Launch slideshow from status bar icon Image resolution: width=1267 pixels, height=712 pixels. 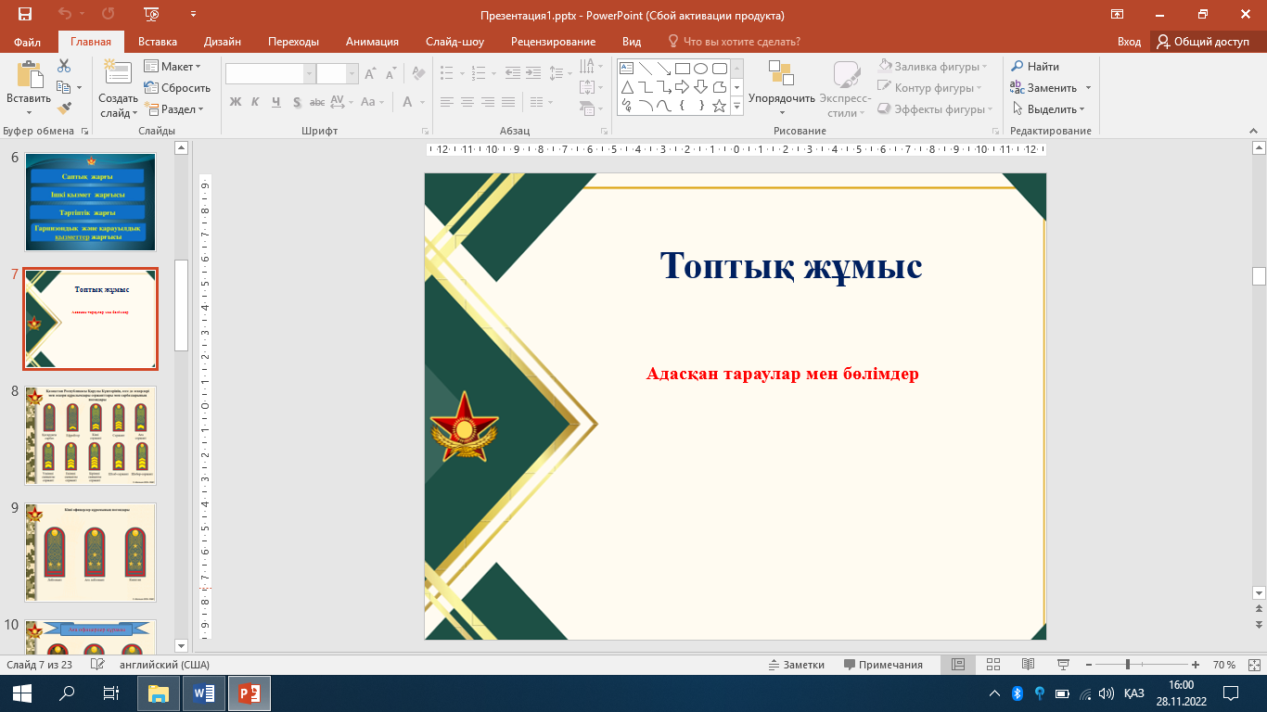click(x=1063, y=665)
